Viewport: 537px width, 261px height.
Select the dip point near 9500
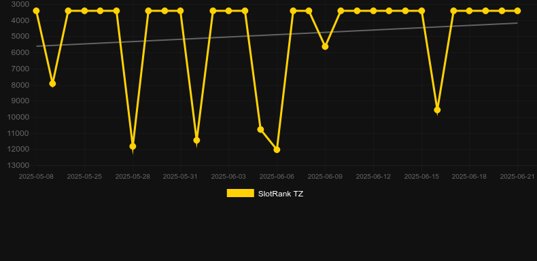pyautogui.click(x=437, y=110)
